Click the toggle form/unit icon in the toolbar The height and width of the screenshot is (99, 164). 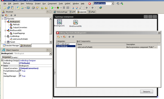12,8
